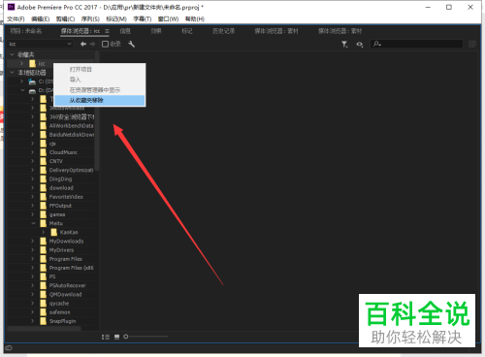This screenshot has height=357, width=485.
Task: Open the panel menu icon beside 媒体浏览器: icc
Action: pos(107,31)
